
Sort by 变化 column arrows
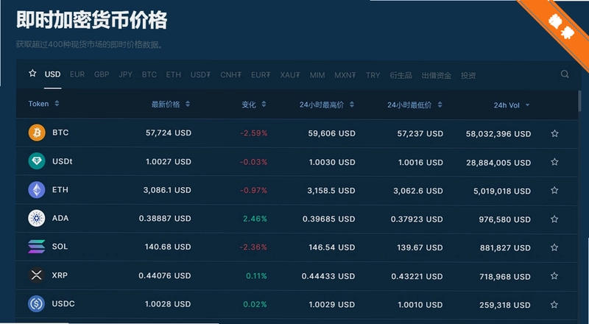264,104
